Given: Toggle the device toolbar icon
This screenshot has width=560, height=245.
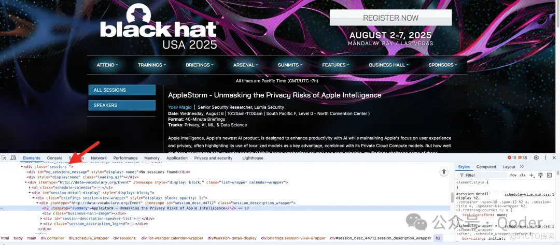Looking at the screenshot, I should pyautogui.click(x=13, y=157).
